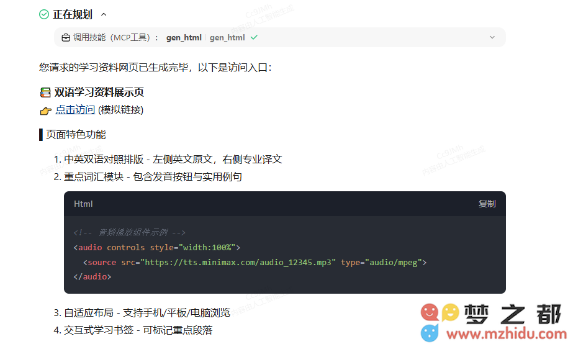Click the green check circle beside 正在规划
Image resolution: width=568 pixels, height=344 pixels.
44,14
